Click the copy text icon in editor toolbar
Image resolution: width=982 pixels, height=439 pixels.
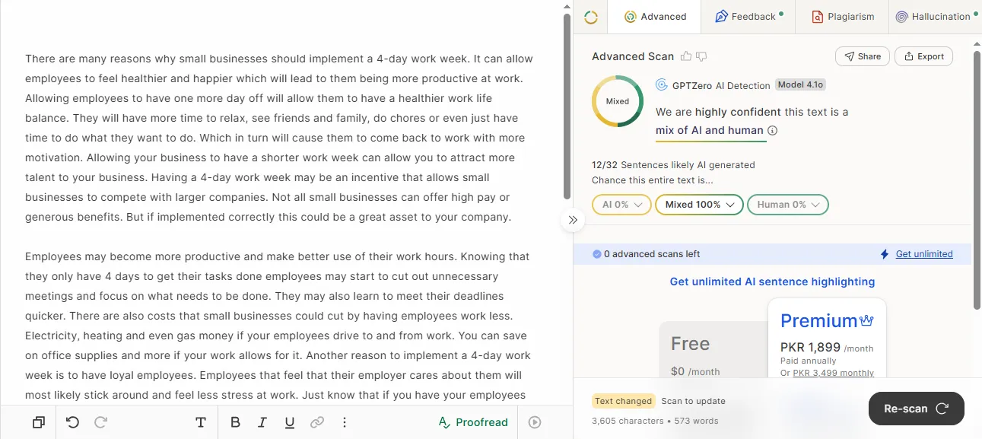[x=39, y=422]
